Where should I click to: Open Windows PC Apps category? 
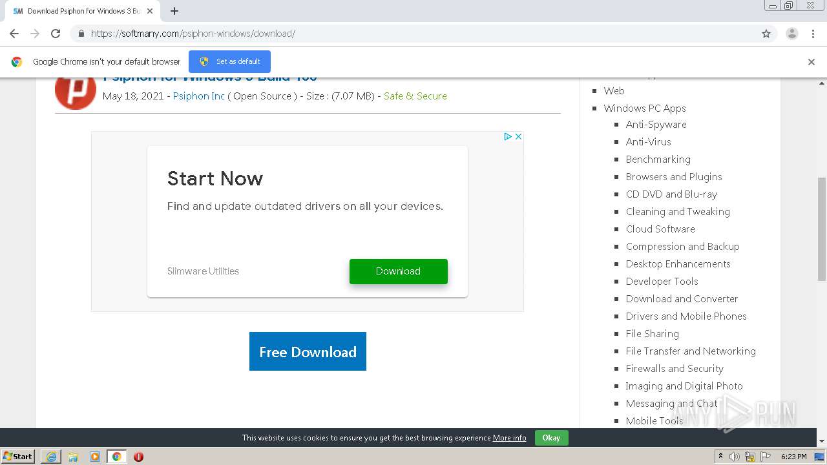tap(645, 108)
